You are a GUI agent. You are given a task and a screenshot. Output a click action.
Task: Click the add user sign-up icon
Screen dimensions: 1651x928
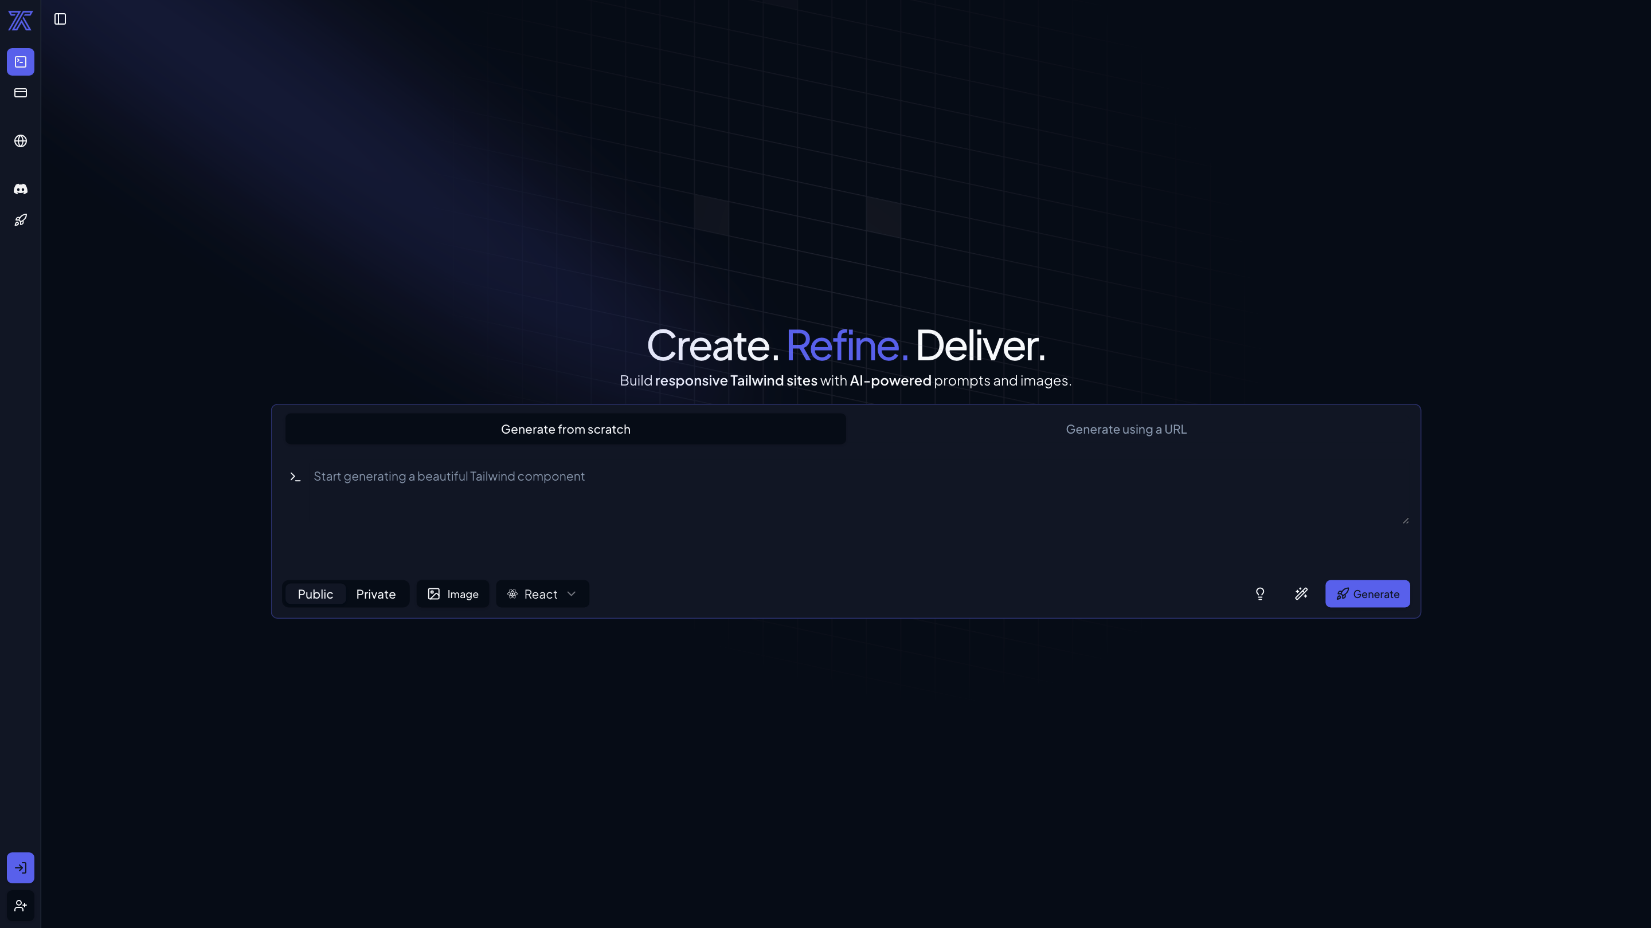pyautogui.click(x=21, y=906)
